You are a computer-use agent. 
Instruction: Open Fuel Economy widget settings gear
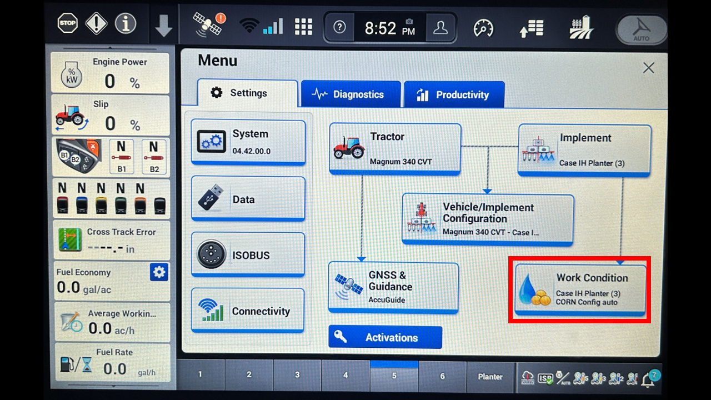(159, 272)
